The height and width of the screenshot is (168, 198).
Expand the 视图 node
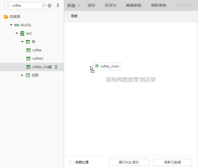(x=22, y=75)
